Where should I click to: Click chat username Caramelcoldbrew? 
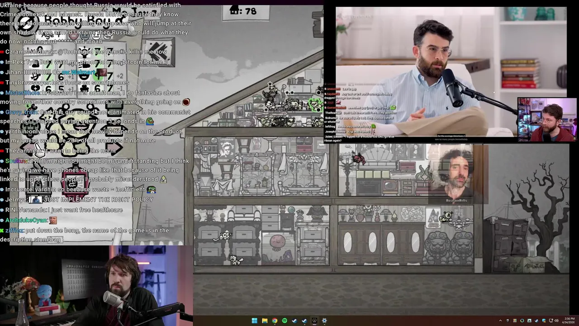tap(31, 52)
